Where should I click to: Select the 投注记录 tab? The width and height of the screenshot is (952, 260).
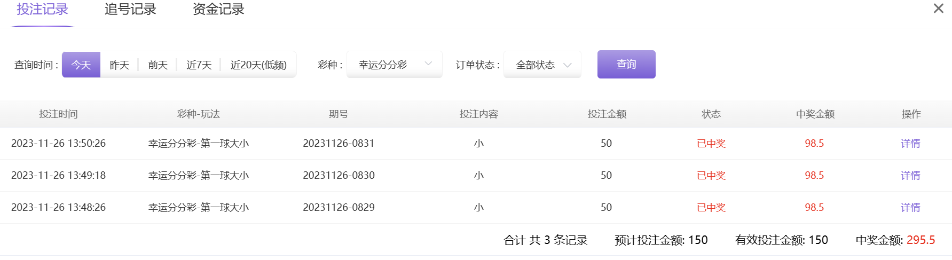(43, 10)
